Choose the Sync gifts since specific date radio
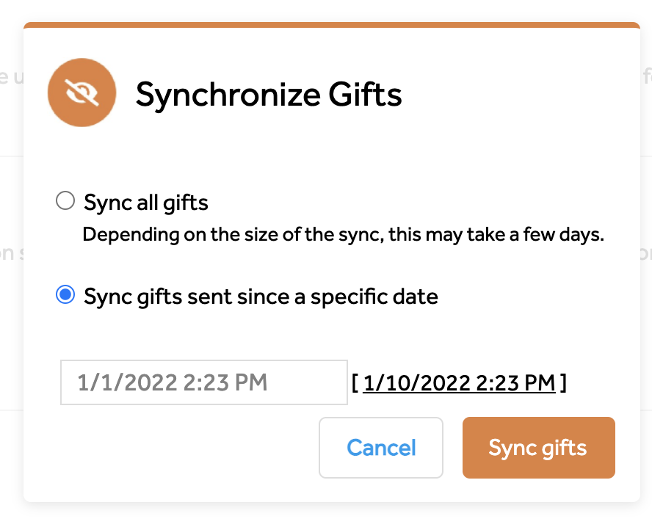Screen dimensions: 652x527 (x=65, y=294)
